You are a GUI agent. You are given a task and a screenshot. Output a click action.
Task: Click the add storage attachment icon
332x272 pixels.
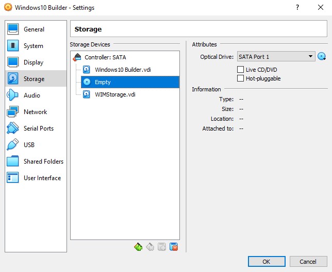[x=162, y=247]
